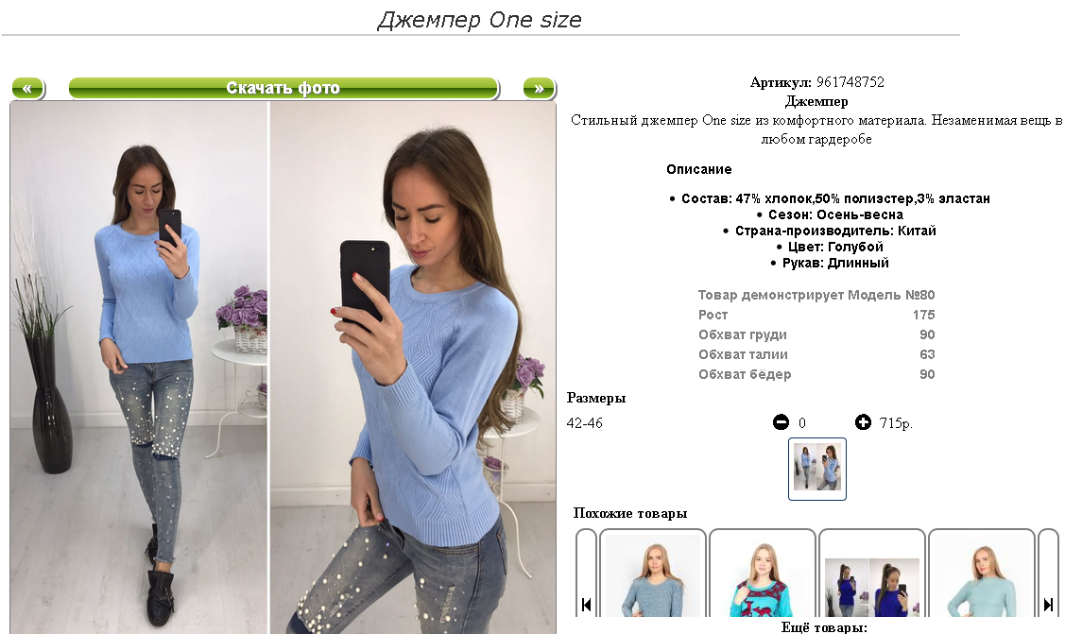
Task: Click the quantity value 0 field
Action: coord(802,423)
